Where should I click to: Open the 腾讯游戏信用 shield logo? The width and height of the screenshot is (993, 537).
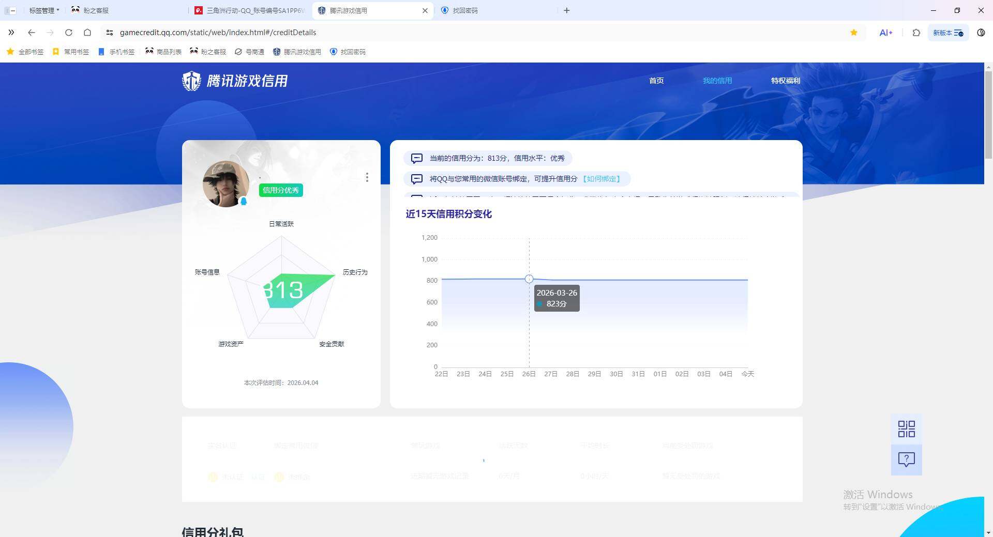point(192,81)
